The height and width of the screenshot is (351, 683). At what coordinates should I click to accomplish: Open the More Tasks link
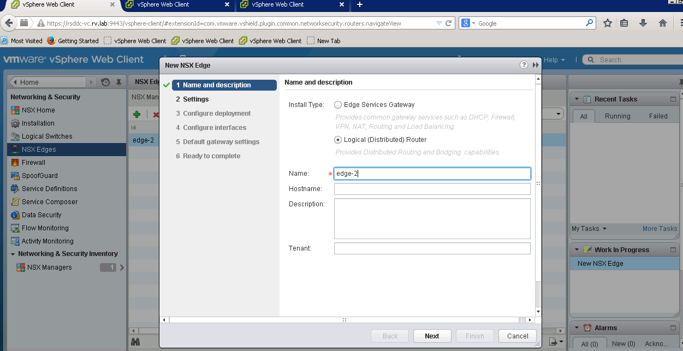click(x=660, y=229)
